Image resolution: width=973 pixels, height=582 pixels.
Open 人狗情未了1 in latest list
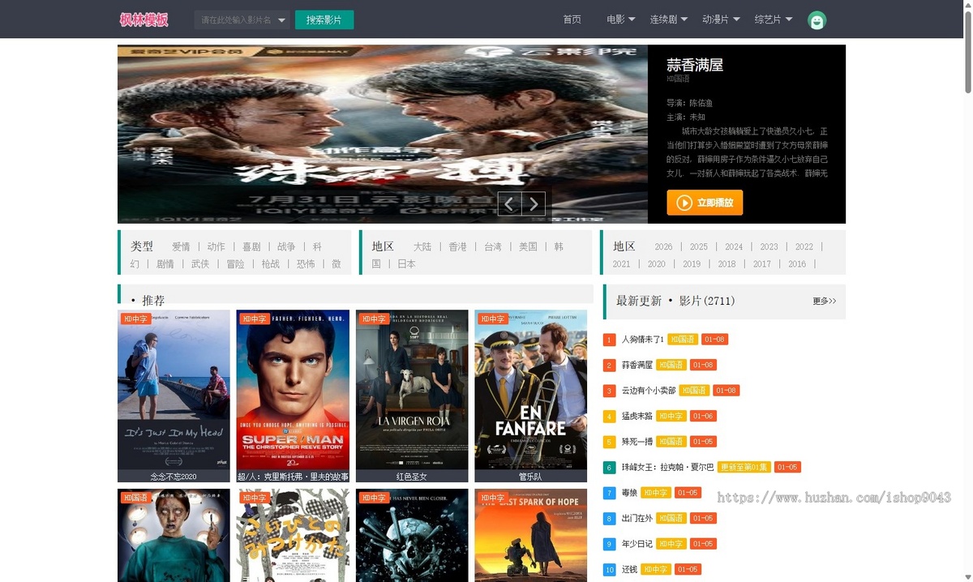point(642,340)
